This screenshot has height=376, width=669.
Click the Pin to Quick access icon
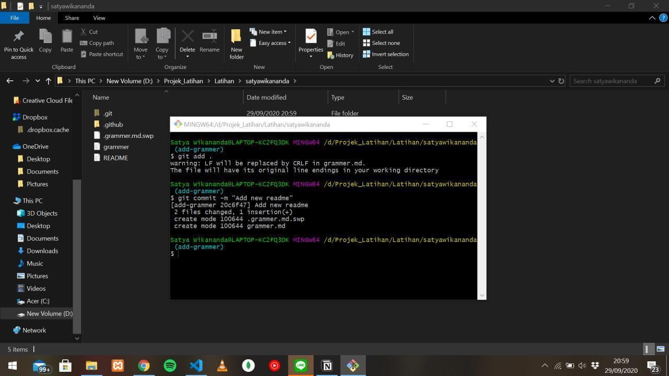click(18, 37)
